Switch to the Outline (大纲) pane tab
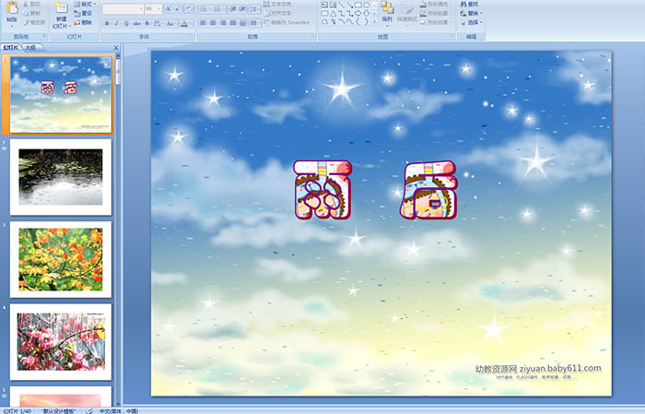This screenshot has width=645, height=414. tap(30, 48)
